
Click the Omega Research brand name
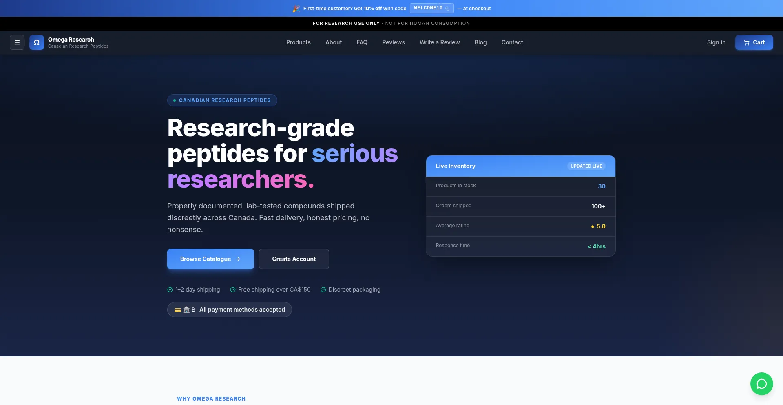(x=71, y=40)
